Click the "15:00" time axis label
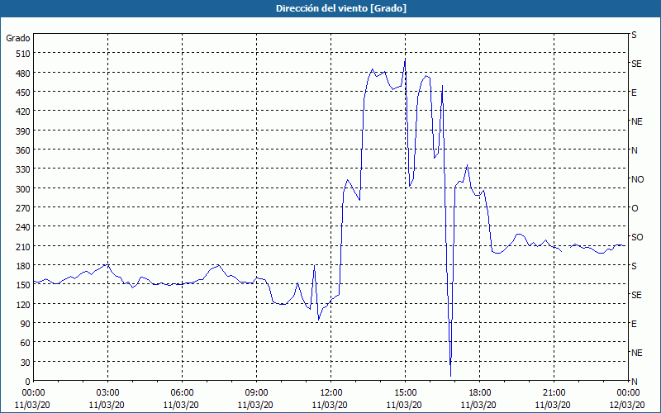Image resolution: width=661 pixels, height=413 pixels. [405, 393]
